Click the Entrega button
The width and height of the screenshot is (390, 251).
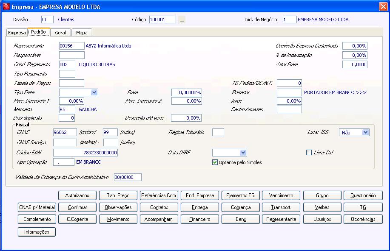[200, 207]
